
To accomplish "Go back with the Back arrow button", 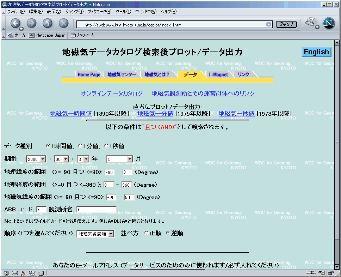I will (15, 23).
